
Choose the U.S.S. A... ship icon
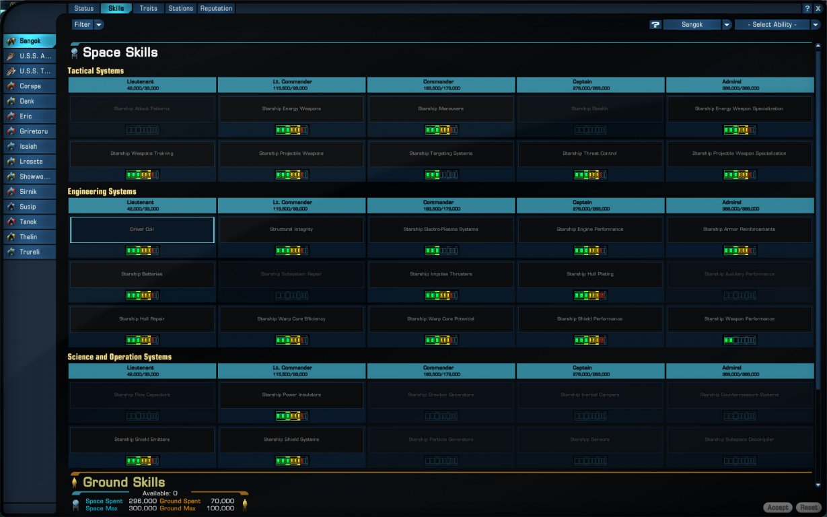(x=11, y=56)
